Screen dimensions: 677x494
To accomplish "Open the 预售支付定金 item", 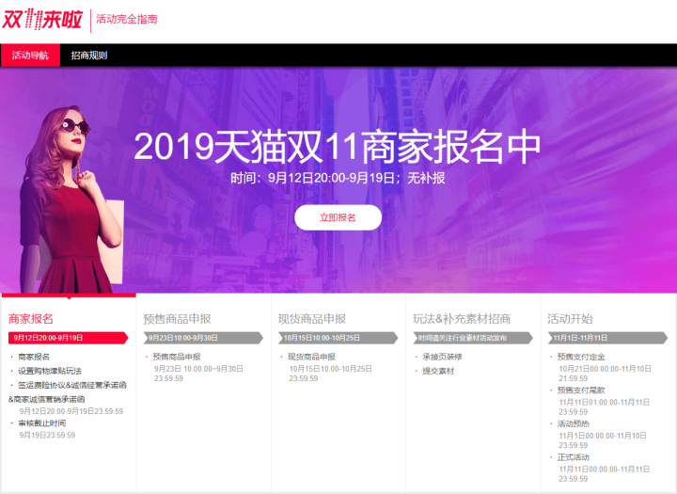I will [x=581, y=357].
